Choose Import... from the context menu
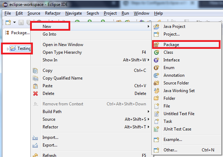Image resolution: width=223 pixels, height=157 pixels. (x=50, y=137)
